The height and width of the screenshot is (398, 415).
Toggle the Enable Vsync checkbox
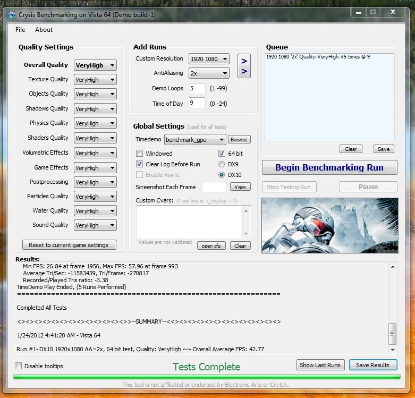(x=139, y=175)
